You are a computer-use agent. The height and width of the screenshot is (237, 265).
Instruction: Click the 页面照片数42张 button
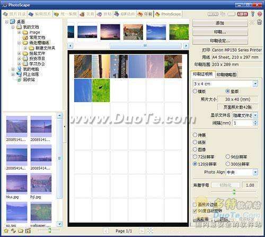click(237, 107)
